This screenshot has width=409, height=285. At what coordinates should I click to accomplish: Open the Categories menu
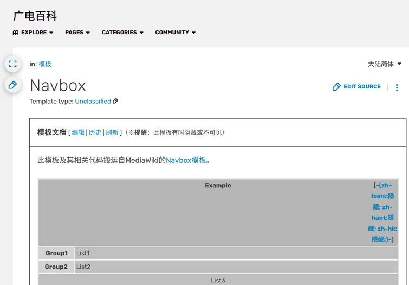coord(122,33)
